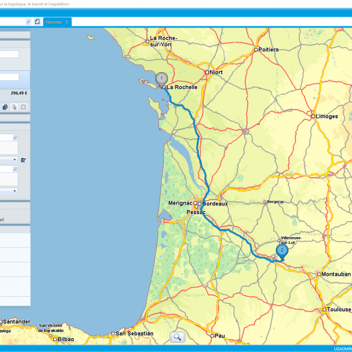Click the copy icon below the price

[x=5, y=107]
